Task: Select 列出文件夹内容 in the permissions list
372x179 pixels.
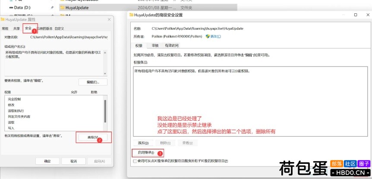Action: 19,116
